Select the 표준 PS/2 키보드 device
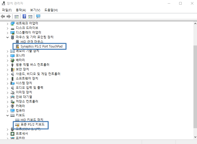This screenshot has width=197, height=144. 33,124
